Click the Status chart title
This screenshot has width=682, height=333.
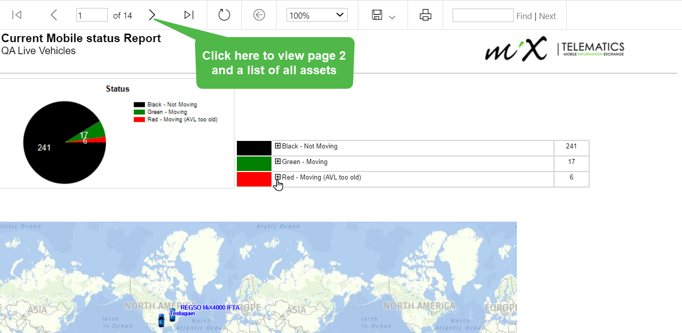point(117,89)
